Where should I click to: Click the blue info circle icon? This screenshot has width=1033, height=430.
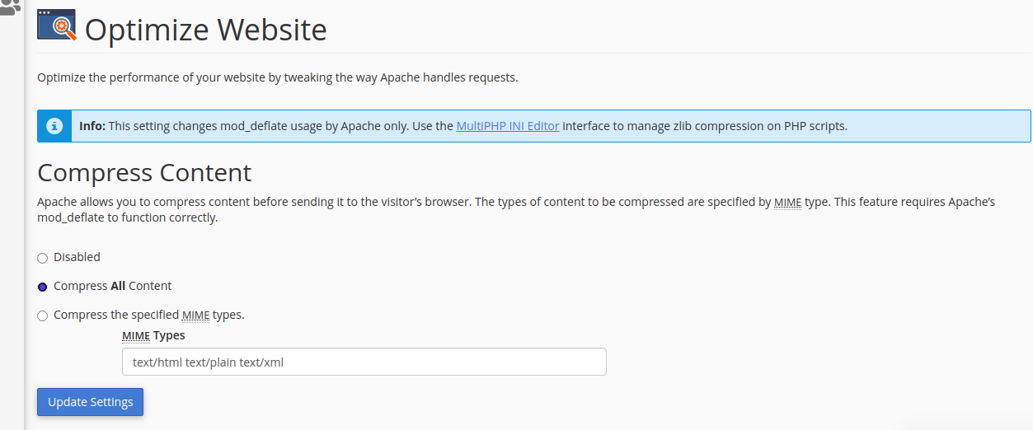(54, 126)
